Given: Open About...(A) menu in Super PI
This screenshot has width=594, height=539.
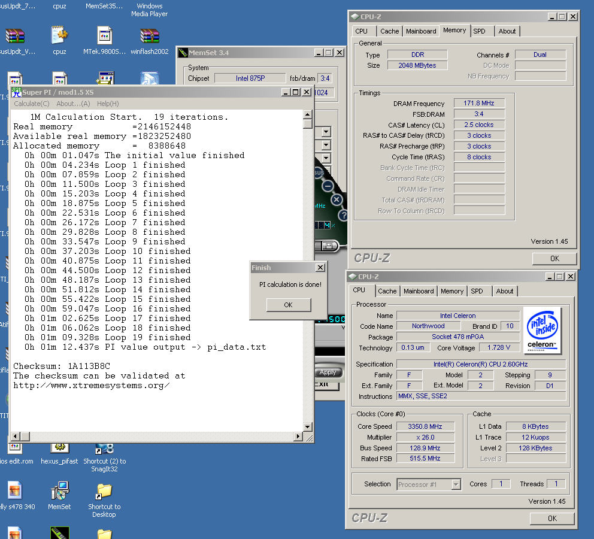Looking at the screenshot, I should point(73,104).
